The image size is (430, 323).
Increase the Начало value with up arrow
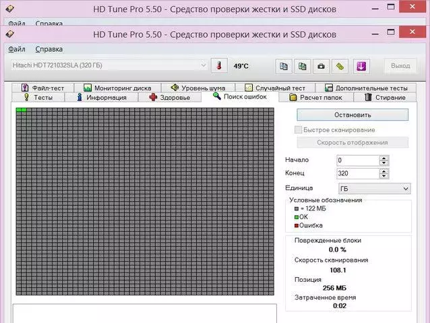(384, 158)
